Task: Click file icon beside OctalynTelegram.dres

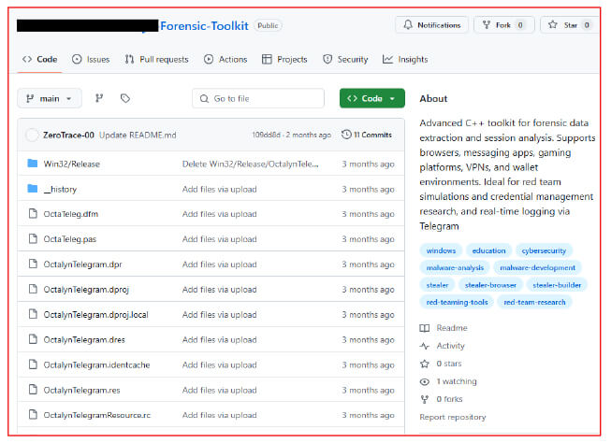Action: (x=33, y=339)
